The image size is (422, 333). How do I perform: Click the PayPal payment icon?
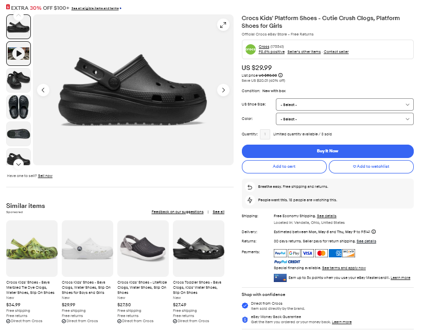(280, 253)
